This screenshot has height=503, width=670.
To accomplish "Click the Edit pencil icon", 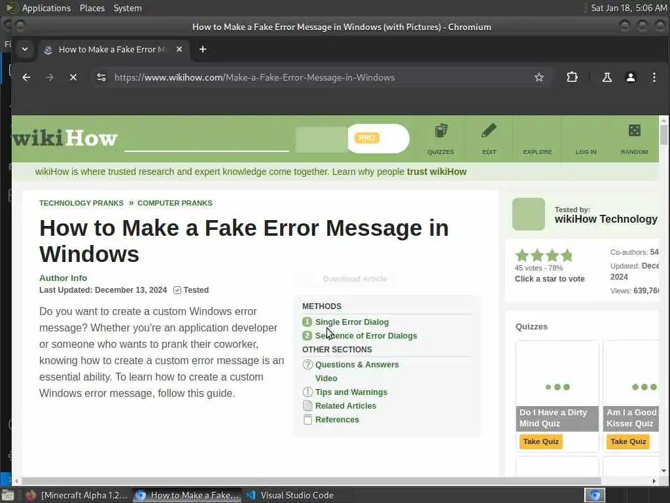I will [x=489, y=139].
